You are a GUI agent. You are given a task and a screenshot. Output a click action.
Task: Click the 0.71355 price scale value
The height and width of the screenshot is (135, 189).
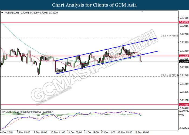point(184,92)
